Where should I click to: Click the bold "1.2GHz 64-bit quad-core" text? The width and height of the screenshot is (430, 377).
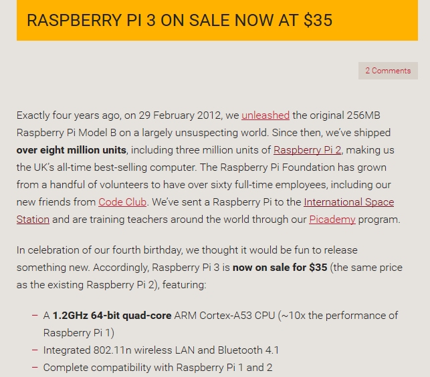(112, 316)
